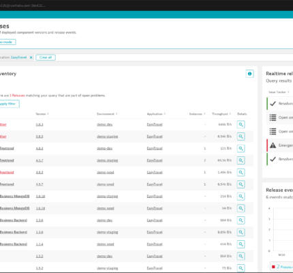
Task: Sort inventory by Application column
Action: 156,114
